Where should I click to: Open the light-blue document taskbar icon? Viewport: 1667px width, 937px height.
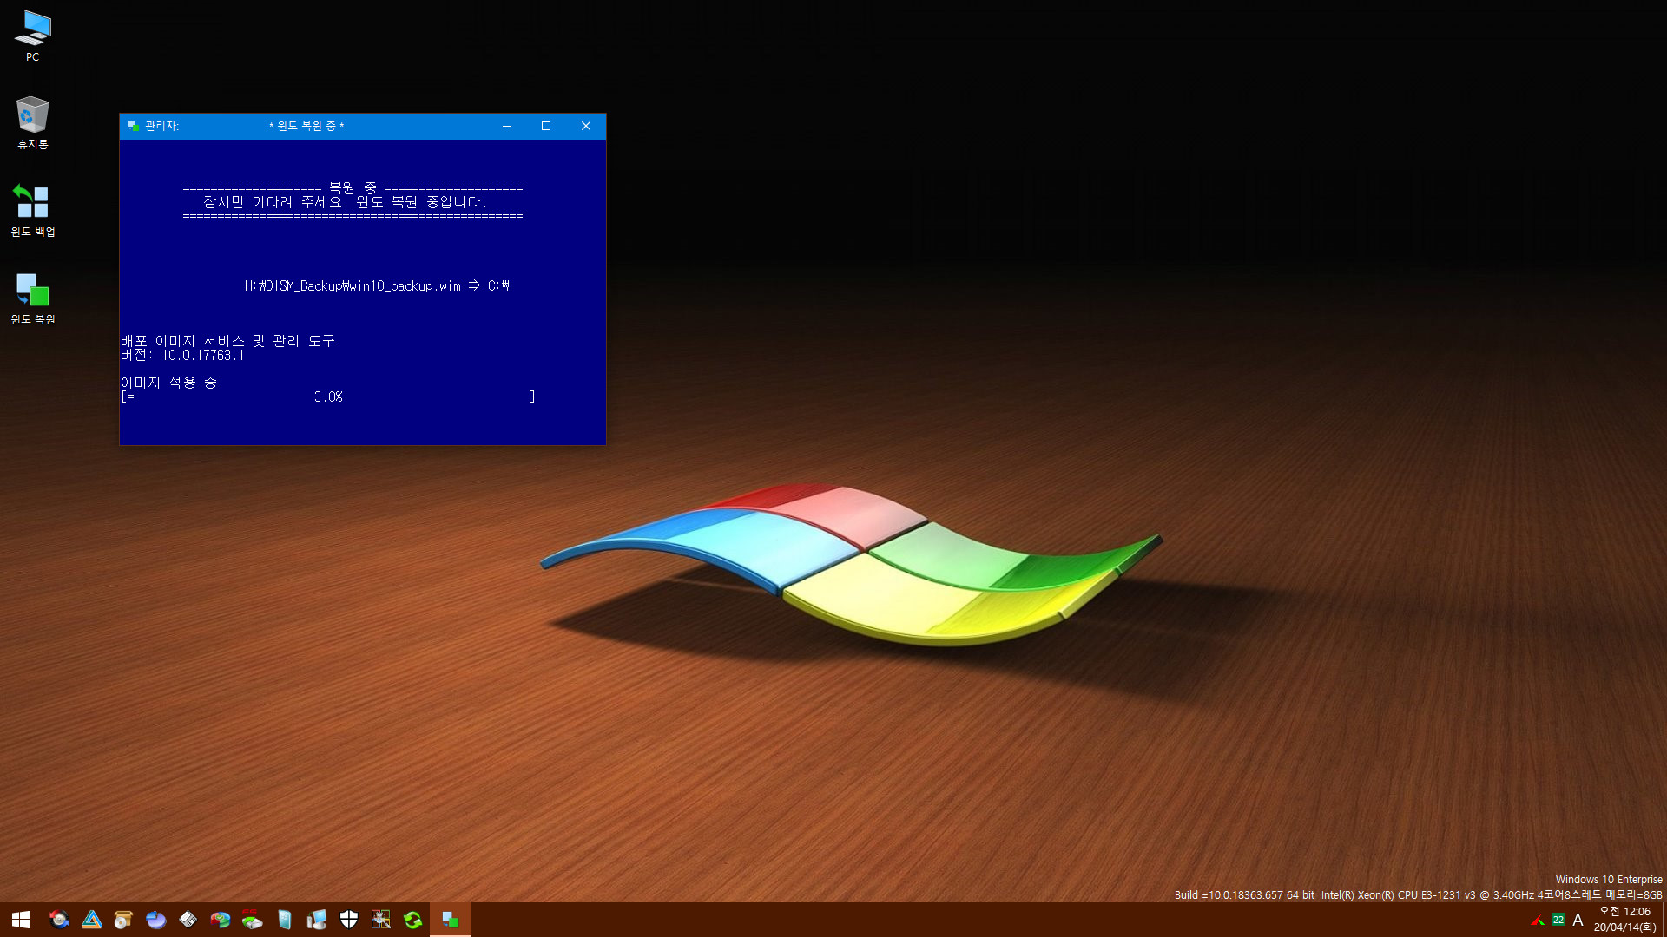tap(285, 920)
